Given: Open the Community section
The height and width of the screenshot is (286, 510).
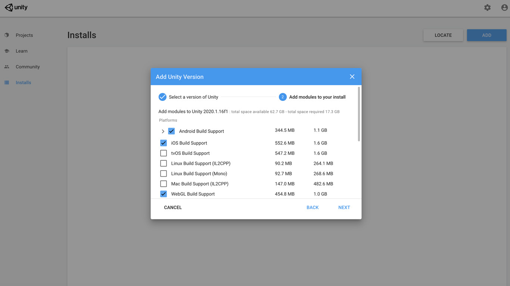Looking at the screenshot, I should coord(28,67).
